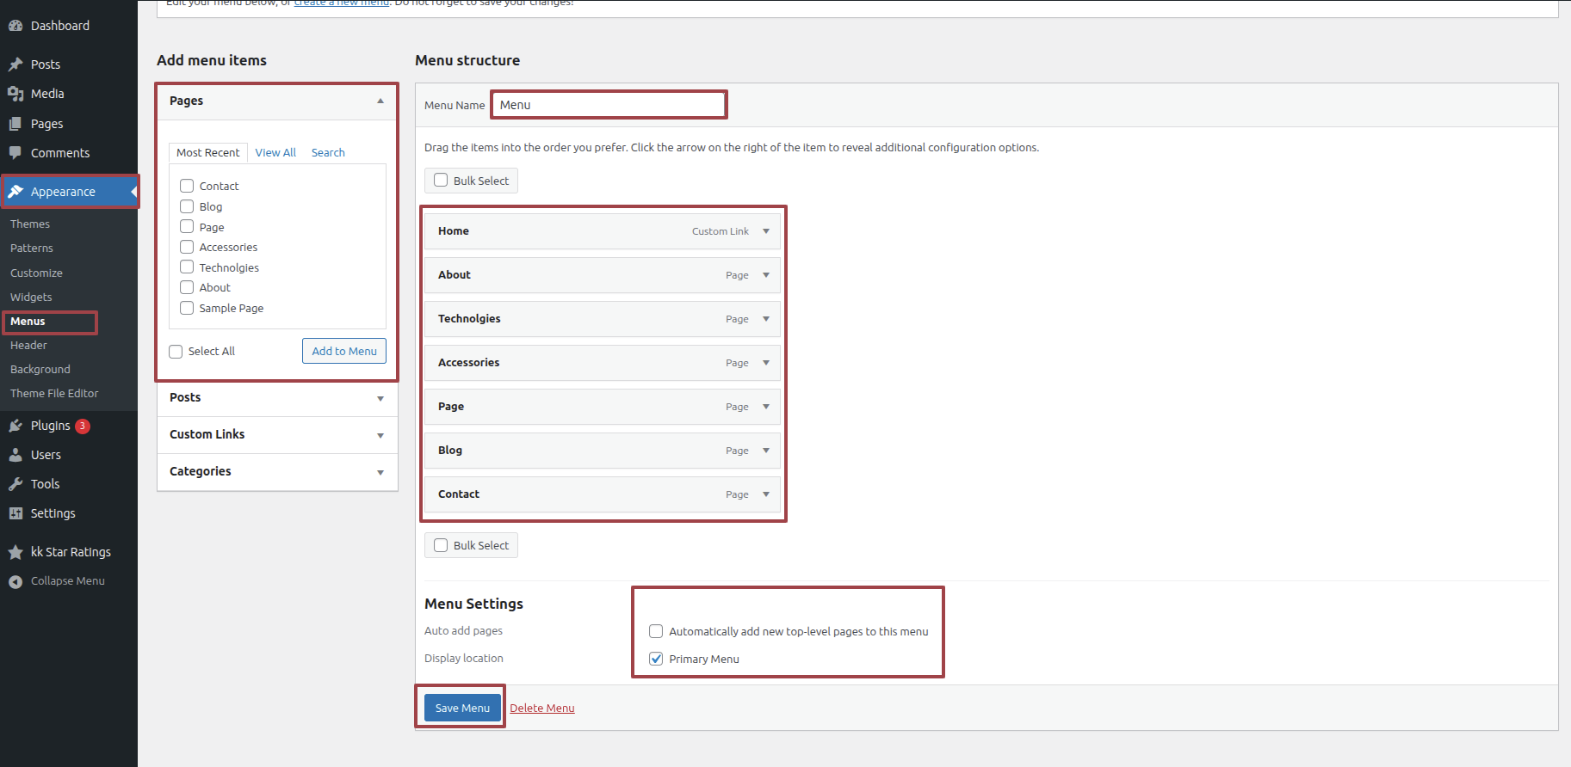Viewport: 1571px width, 767px height.
Task: Expand the Home menu item options
Action: click(x=765, y=231)
